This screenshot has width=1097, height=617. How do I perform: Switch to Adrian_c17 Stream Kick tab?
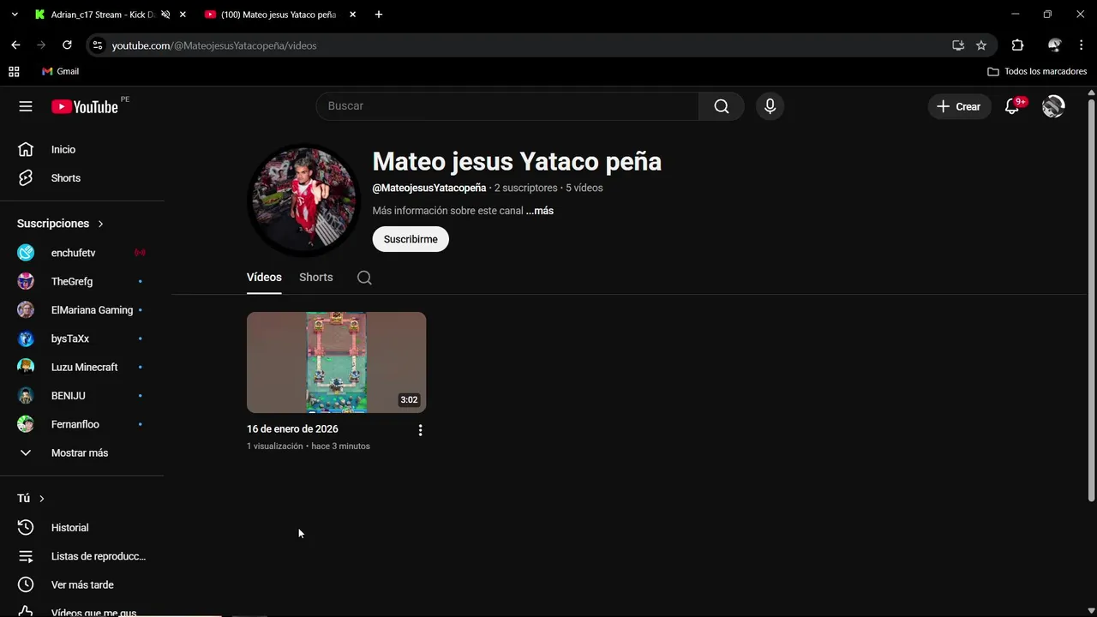pyautogui.click(x=103, y=15)
